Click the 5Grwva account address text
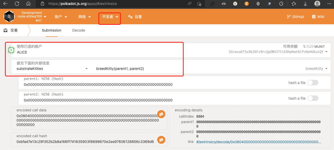Viewport: 334px width, 150px height. [276, 52]
